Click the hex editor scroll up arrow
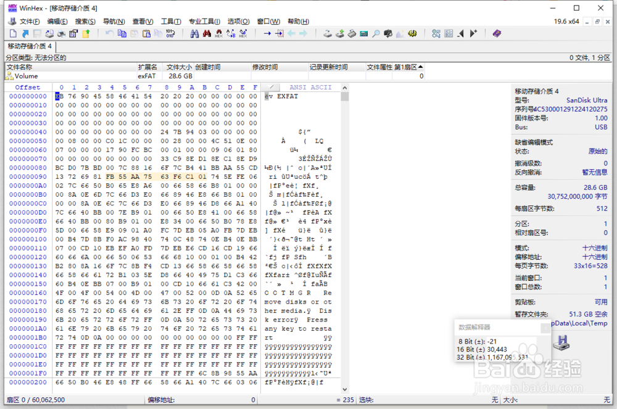Screen dimensions: 617x409 click(345, 88)
